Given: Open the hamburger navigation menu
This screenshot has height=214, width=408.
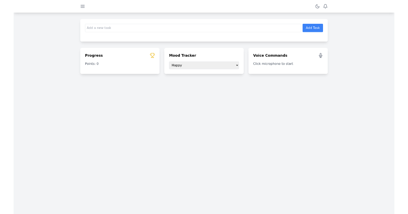Looking at the screenshot, I should point(83,6).
